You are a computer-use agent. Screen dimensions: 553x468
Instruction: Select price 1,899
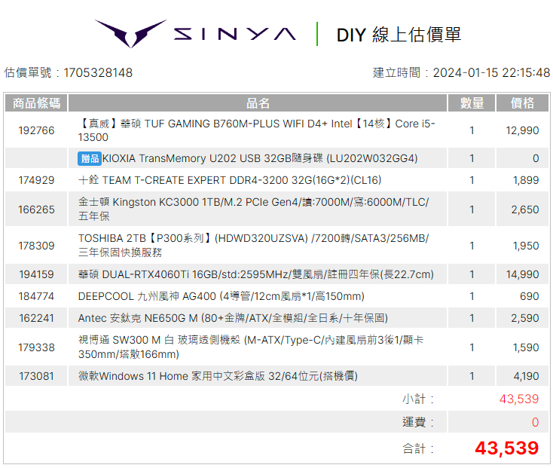pyautogui.click(x=526, y=180)
